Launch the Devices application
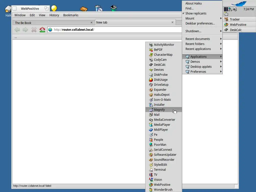The height and width of the screenshot is (192, 256). click(x=163, y=70)
